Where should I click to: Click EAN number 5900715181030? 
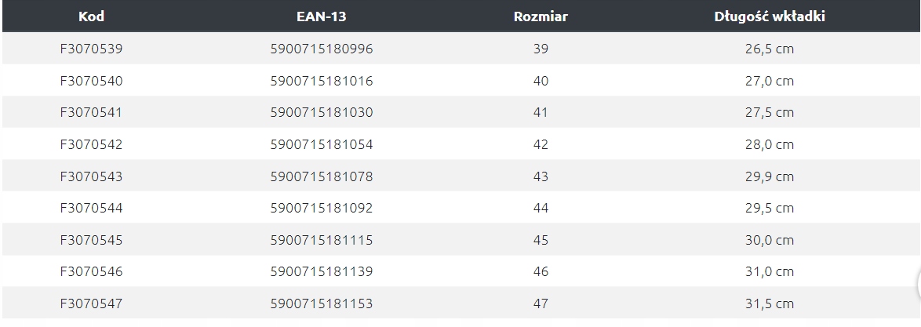(322, 113)
